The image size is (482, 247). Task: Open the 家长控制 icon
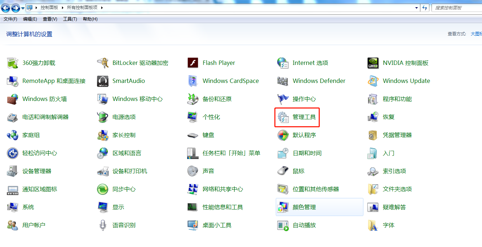pos(103,135)
